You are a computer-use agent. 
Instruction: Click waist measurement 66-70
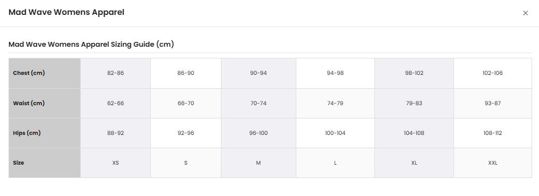click(x=186, y=103)
